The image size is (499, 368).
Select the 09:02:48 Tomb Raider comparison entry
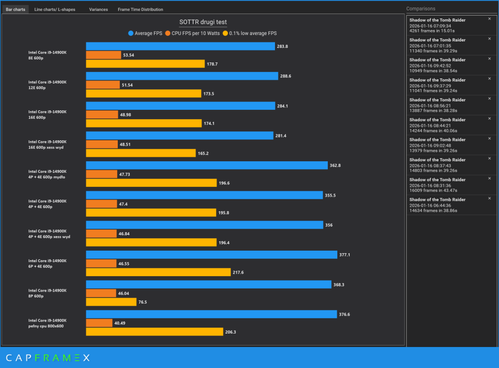tap(451, 145)
